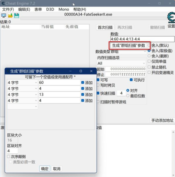Click the value field containing 13
Screen dimensions: 175x177
click(59, 94)
